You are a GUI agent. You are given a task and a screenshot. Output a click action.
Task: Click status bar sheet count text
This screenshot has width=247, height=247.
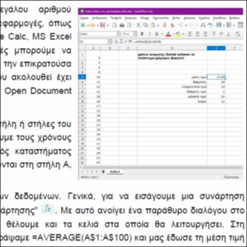tap(89, 177)
